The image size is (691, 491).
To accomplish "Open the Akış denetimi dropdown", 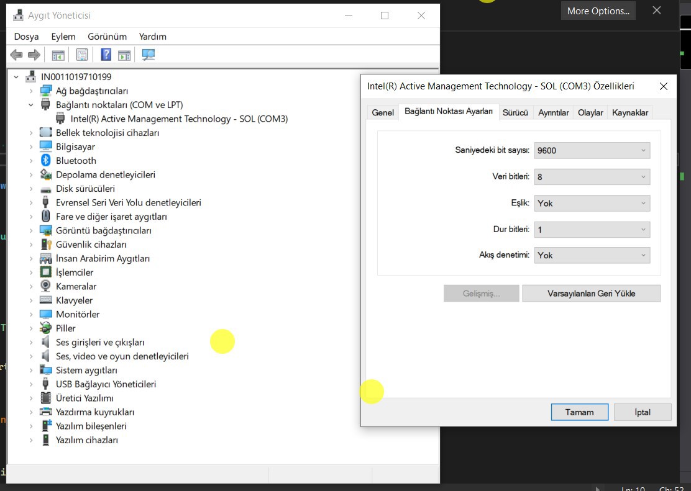I will [x=592, y=255].
